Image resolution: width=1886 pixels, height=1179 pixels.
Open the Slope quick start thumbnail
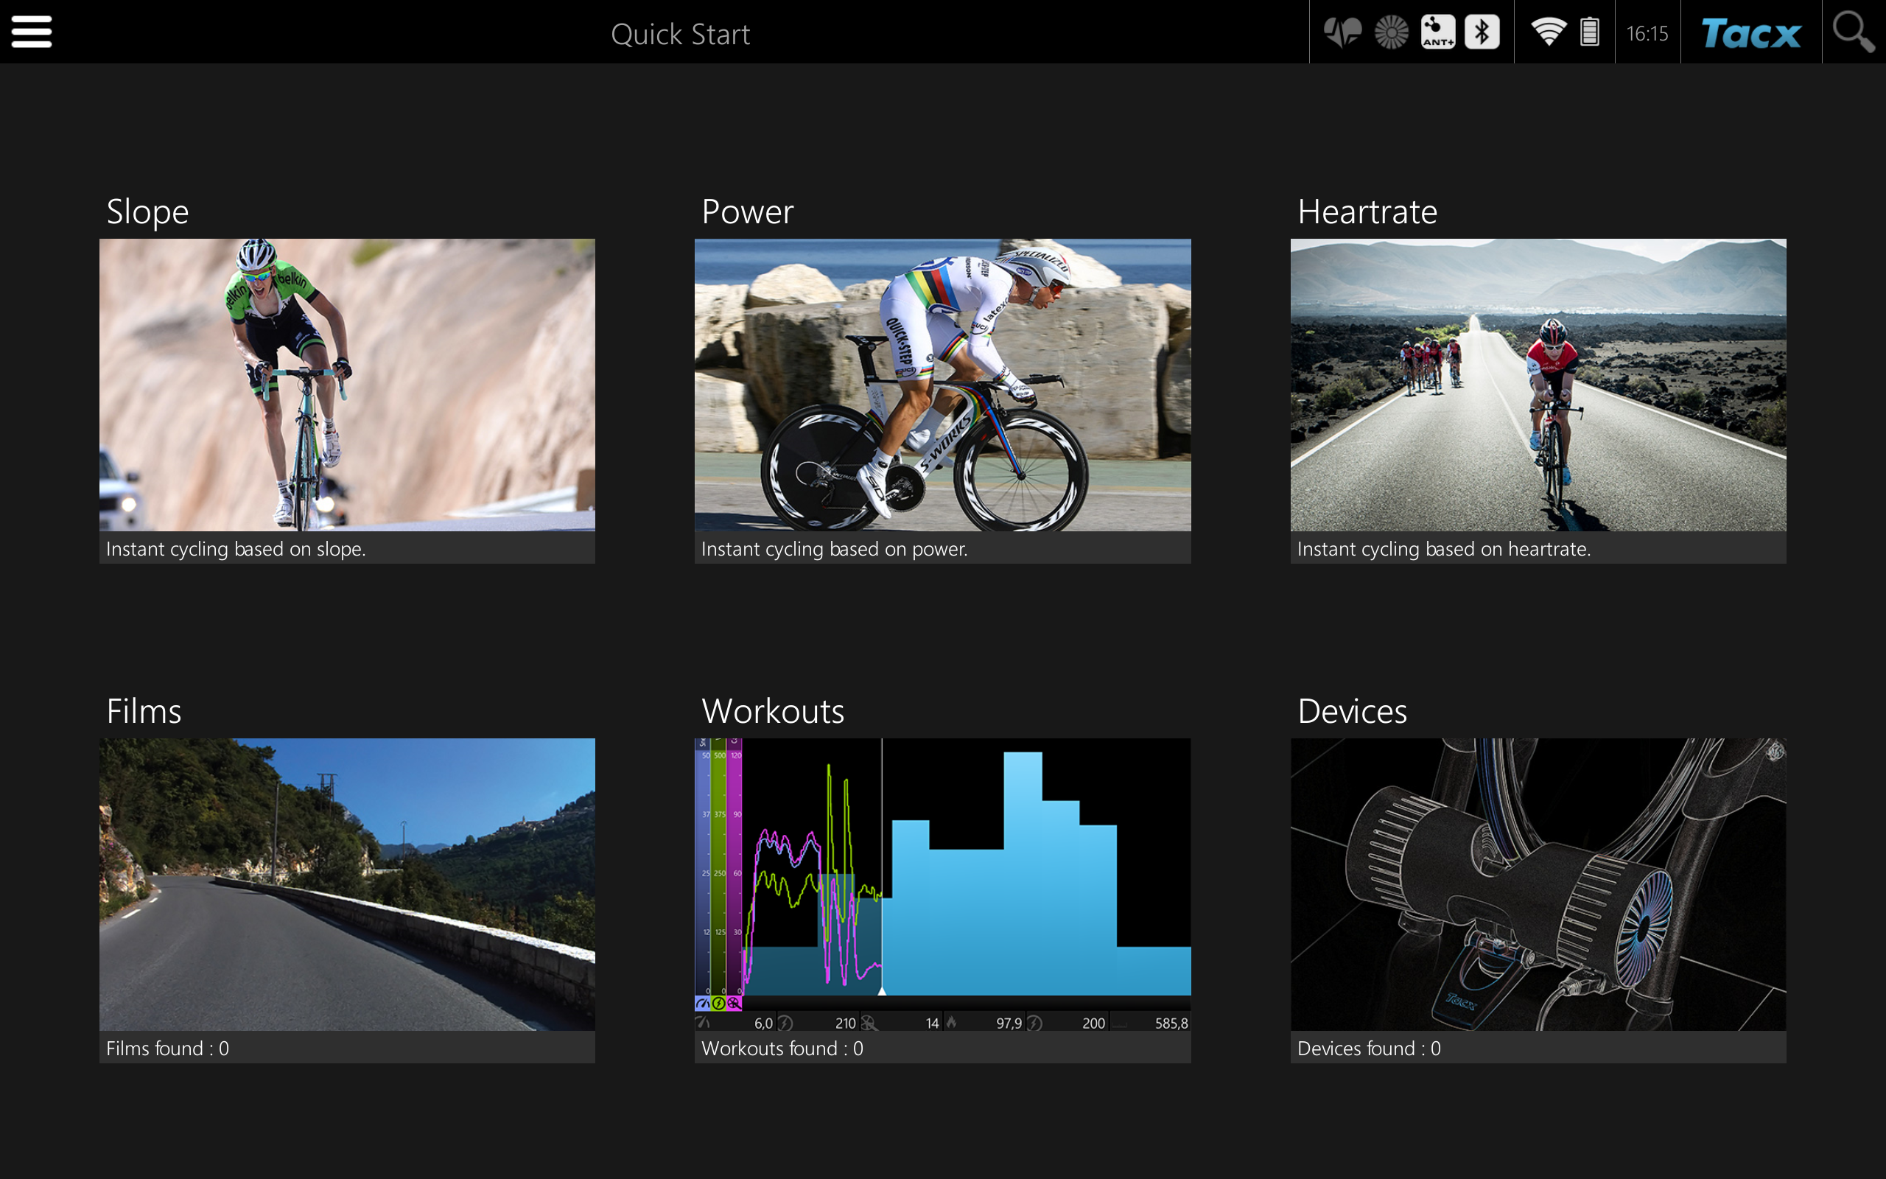click(x=347, y=385)
